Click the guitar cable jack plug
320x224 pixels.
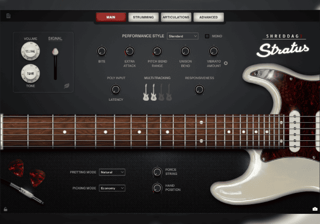(28, 194)
